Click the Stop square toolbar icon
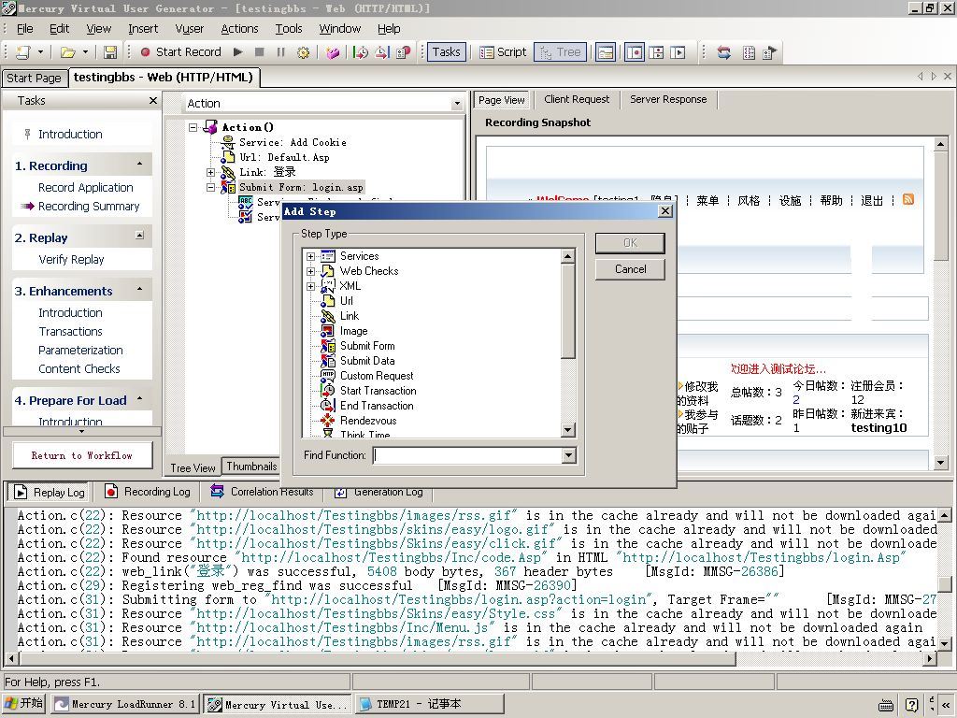Viewport: 957px width, 718px height. tap(260, 52)
